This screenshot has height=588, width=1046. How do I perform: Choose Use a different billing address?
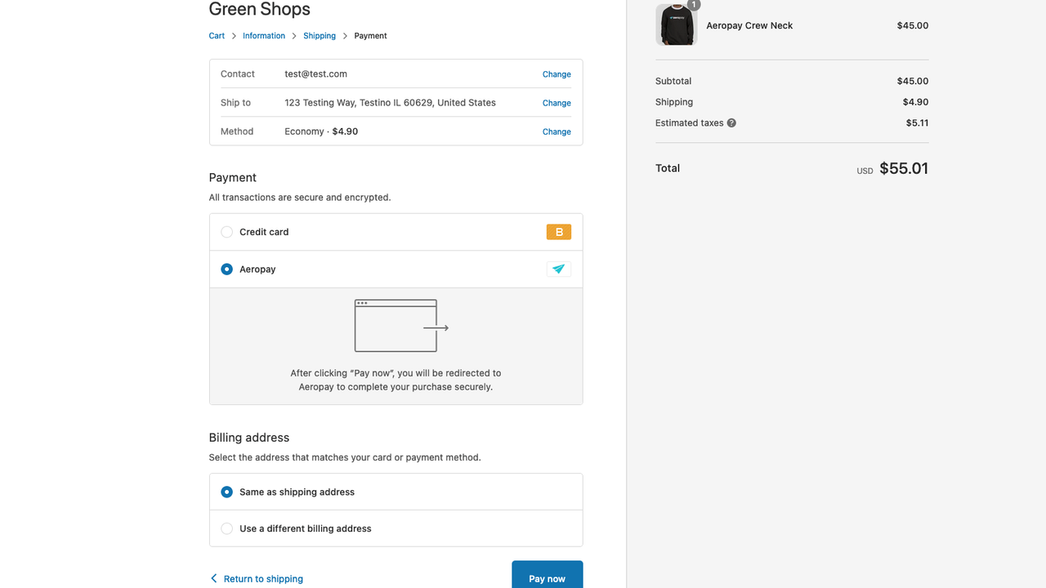[x=396, y=528]
